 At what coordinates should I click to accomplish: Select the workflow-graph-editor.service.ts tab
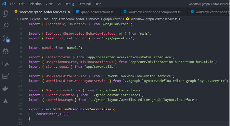[42, 12]
